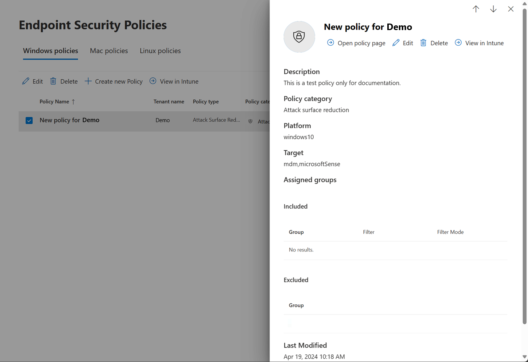Click Edit in the policies list toolbar
The image size is (528, 362).
(33, 81)
